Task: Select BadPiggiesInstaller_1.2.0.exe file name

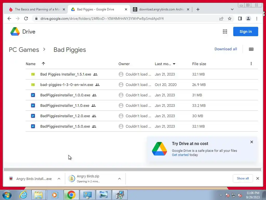Action: pos(65,116)
